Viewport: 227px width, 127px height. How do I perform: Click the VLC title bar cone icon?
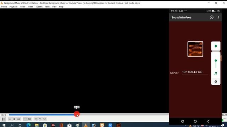[x=1, y=3]
